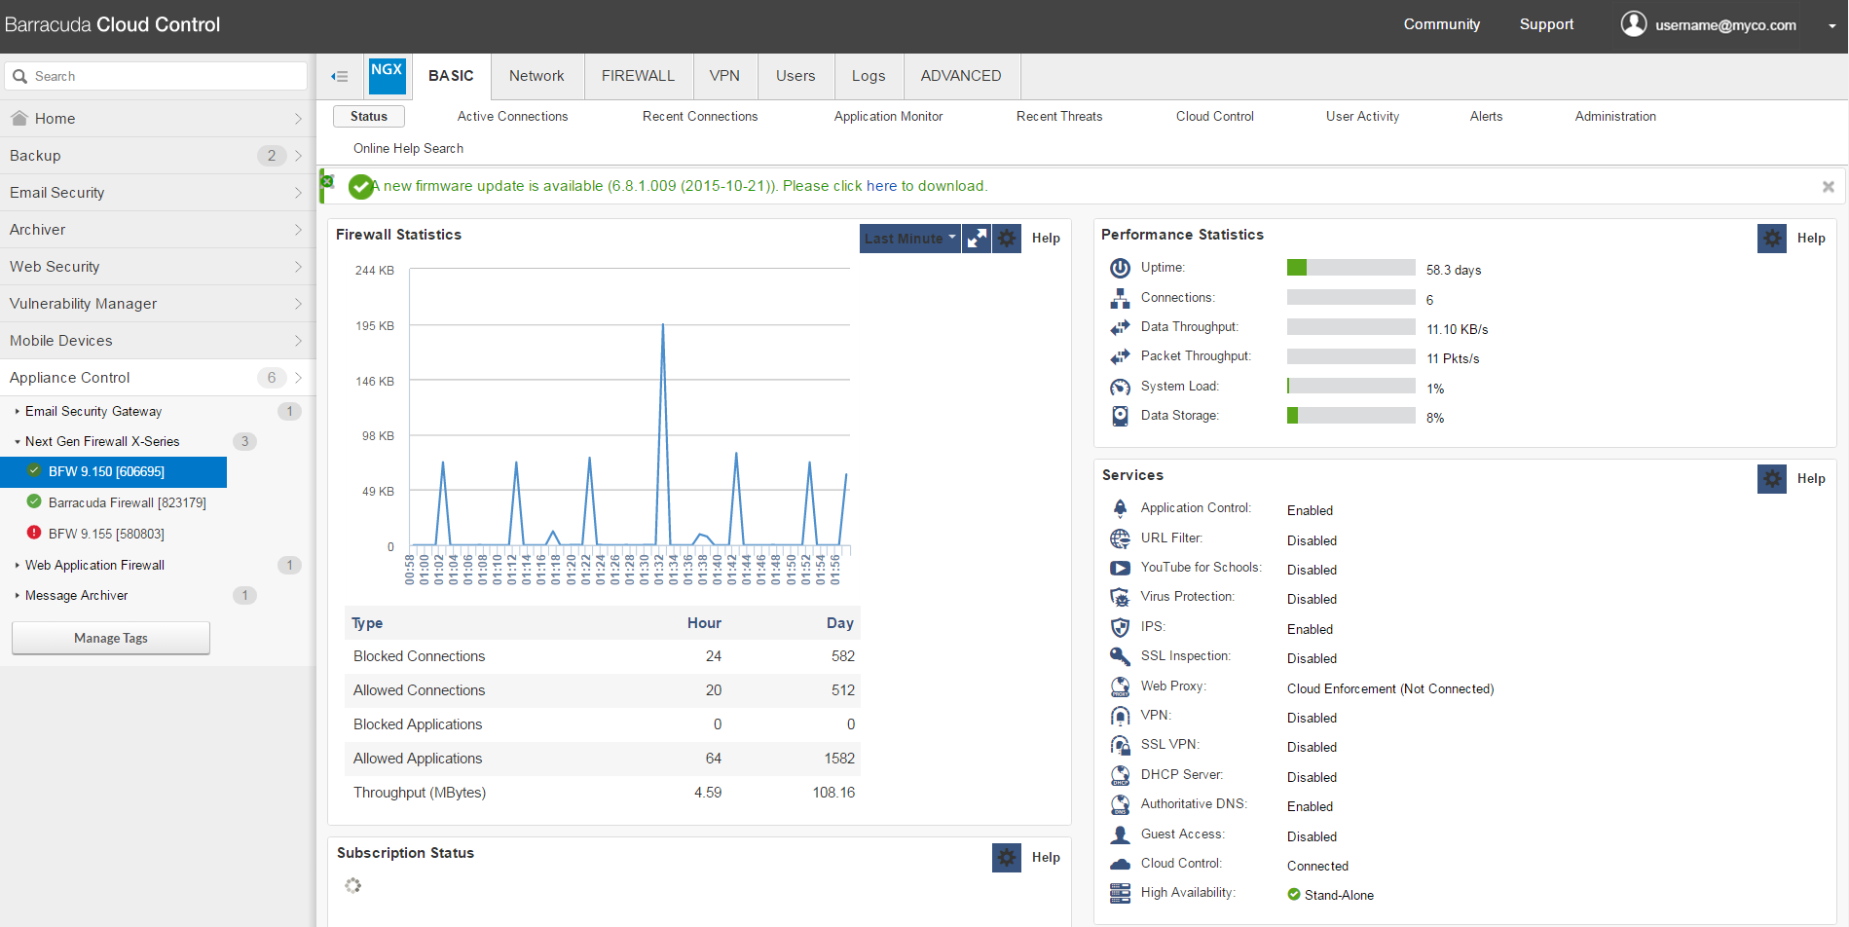Click the IPS shield icon
This screenshot has height=927, width=1849.
1120,627
